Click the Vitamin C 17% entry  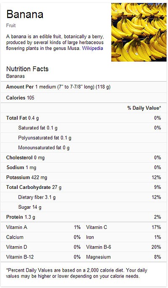pyautogui.click(x=123, y=227)
